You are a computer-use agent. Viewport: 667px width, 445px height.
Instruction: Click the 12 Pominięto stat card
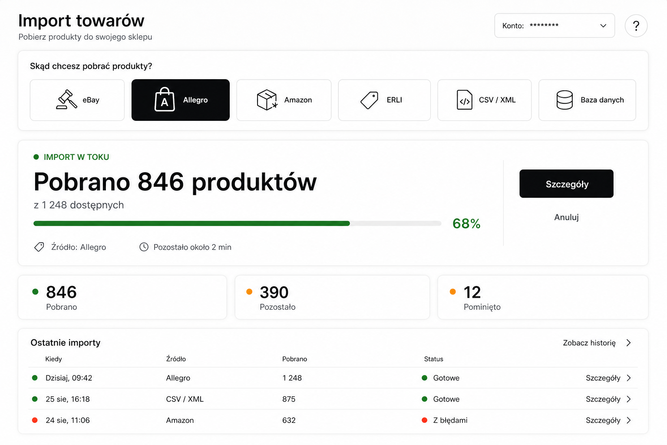click(x=543, y=297)
